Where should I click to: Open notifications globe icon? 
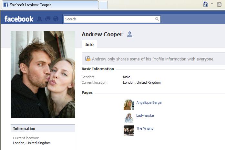(x=56, y=19)
